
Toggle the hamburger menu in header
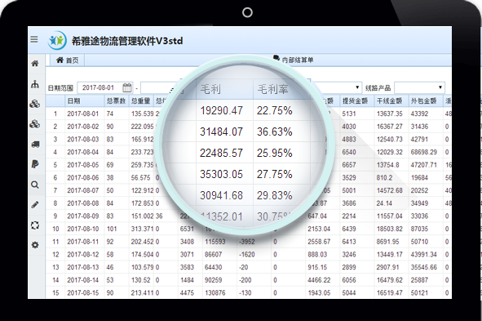click(x=34, y=39)
